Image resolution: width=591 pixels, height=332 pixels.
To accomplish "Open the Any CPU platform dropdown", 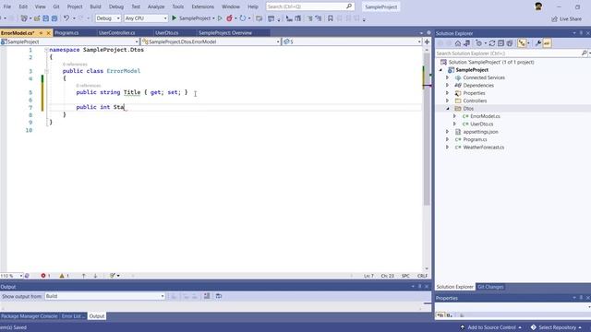I will click(x=146, y=18).
